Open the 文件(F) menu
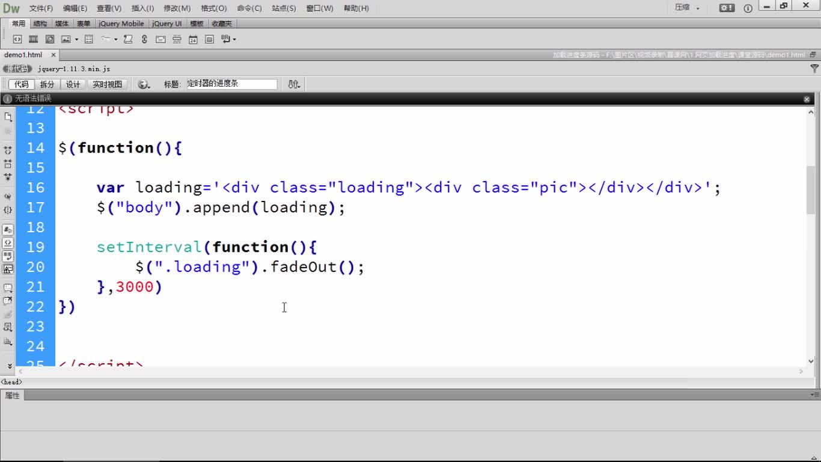The height and width of the screenshot is (462, 821). coord(41,8)
